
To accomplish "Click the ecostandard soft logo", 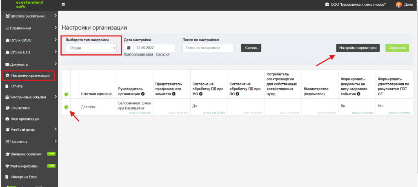I will 29,4.
